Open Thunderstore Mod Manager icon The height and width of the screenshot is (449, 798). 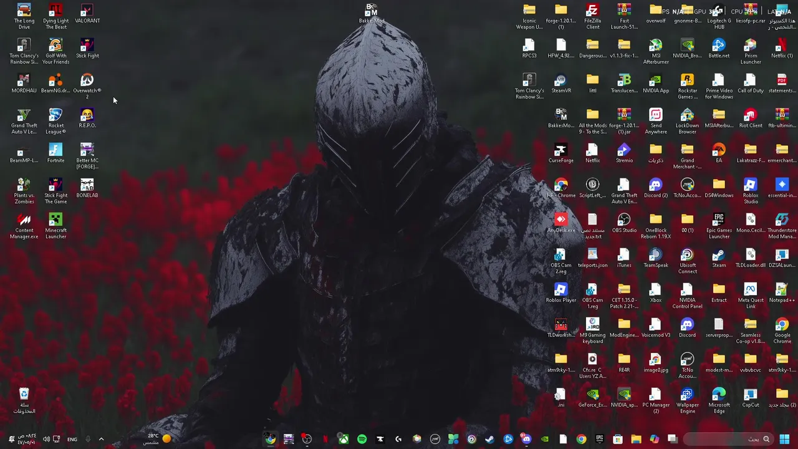pos(782,226)
